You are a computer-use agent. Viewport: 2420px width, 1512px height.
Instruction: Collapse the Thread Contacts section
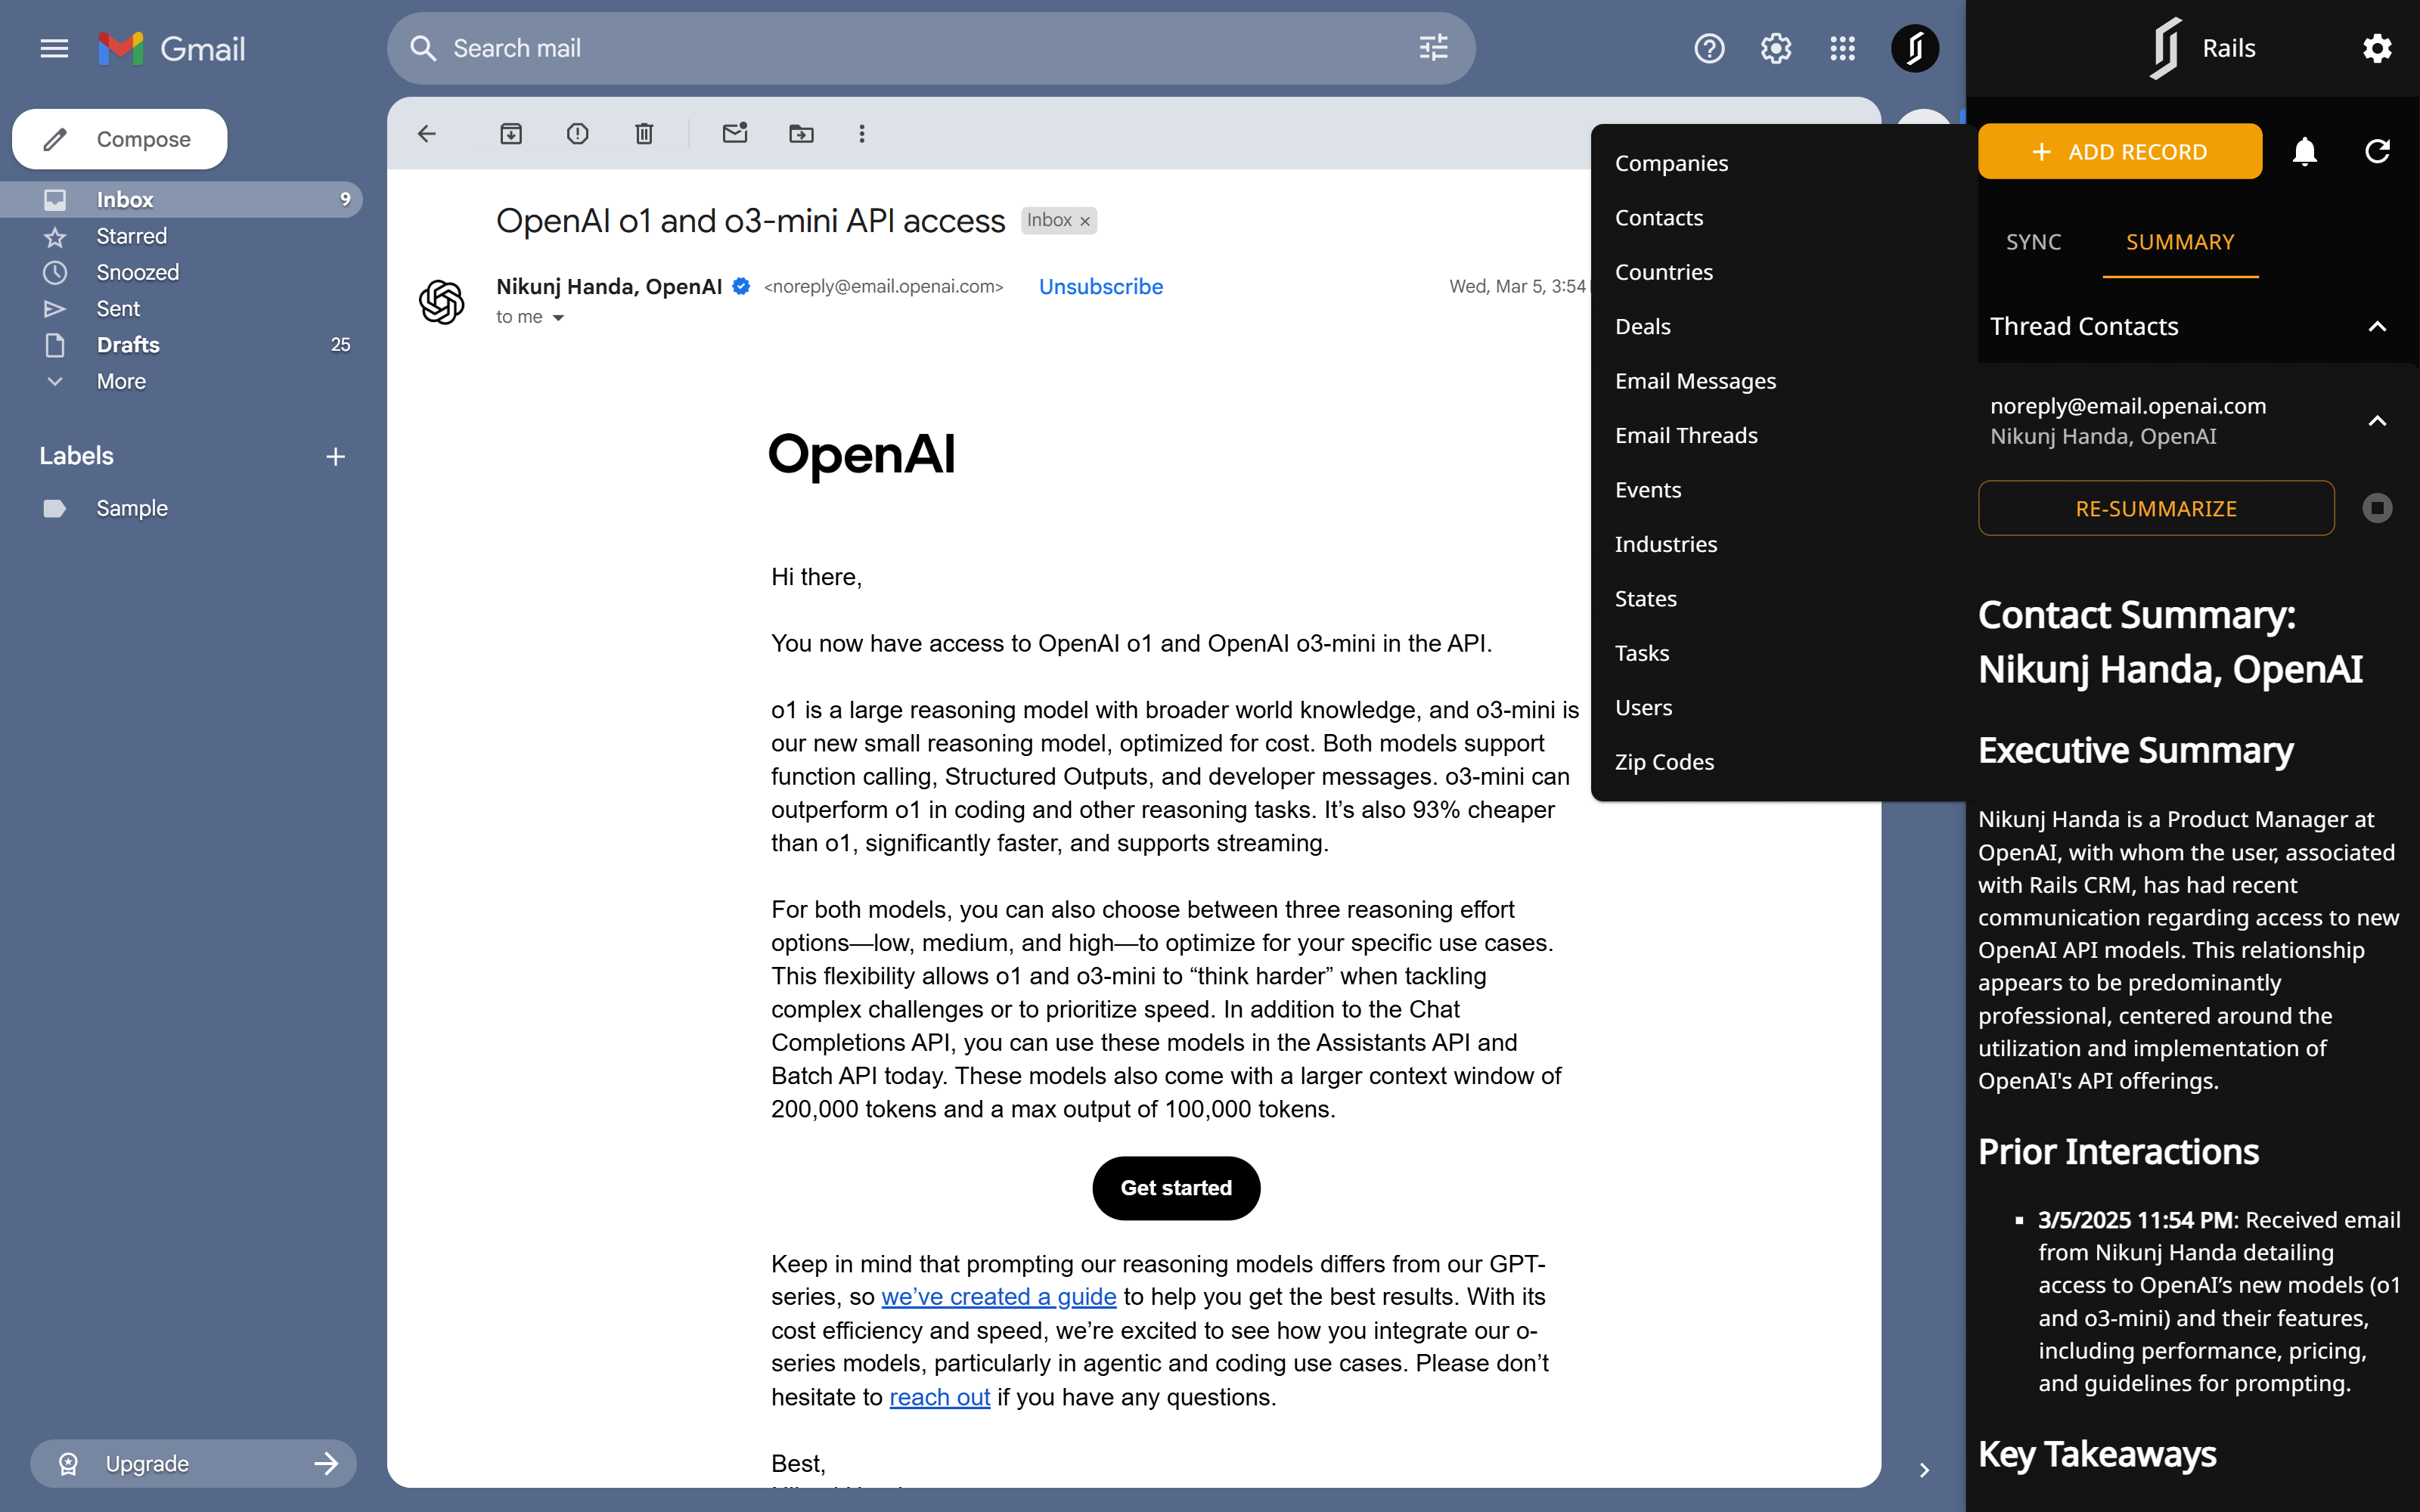2378,326
